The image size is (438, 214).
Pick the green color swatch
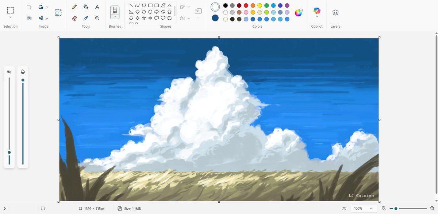[266, 5]
